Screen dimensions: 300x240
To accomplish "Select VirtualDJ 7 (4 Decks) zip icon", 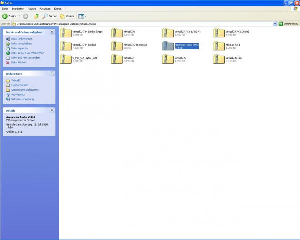I will (x=66, y=46).
